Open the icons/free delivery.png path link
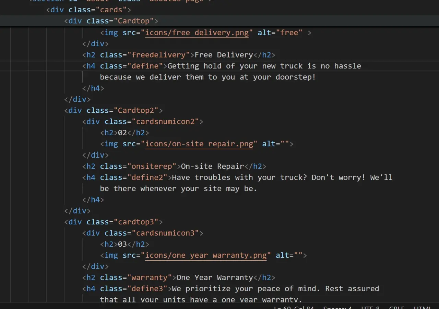The image size is (439, 309). click(197, 33)
